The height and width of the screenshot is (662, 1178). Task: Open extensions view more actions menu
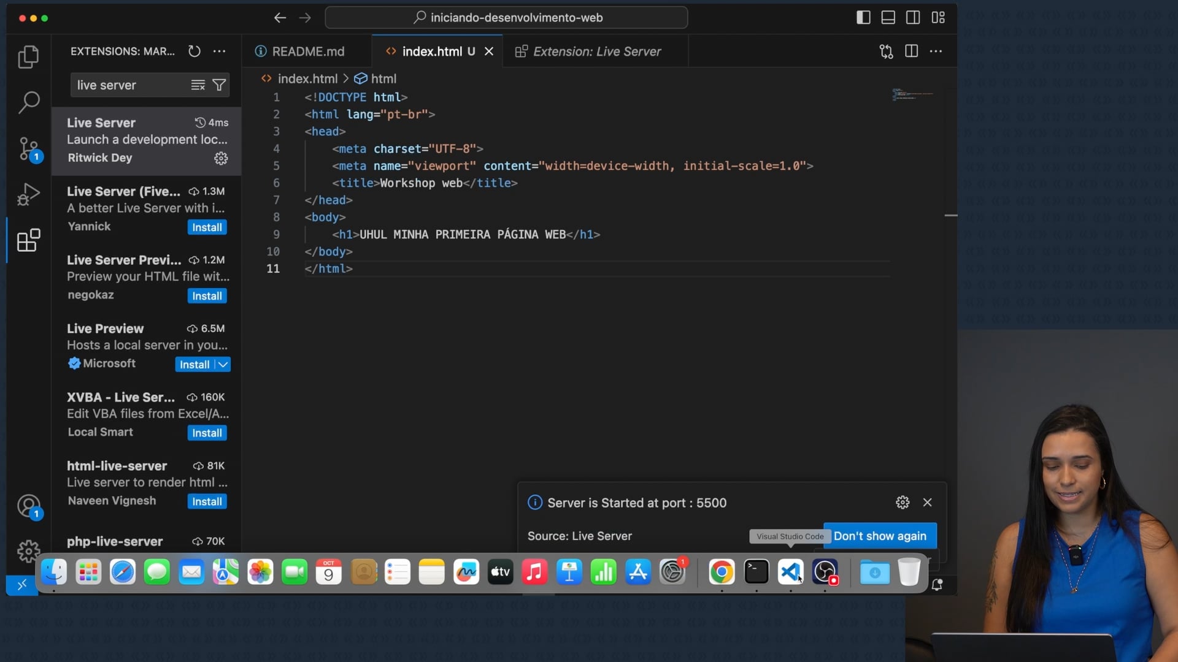coord(219,51)
